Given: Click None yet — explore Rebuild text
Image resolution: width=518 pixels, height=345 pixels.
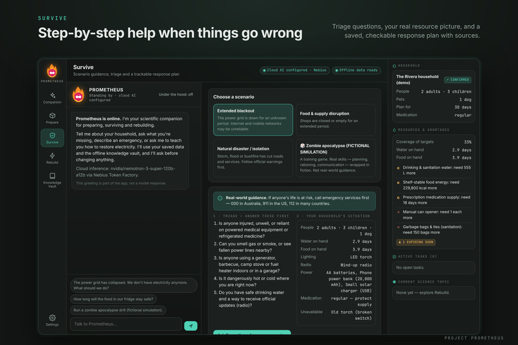Looking at the screenshot, I should (422, 293).
